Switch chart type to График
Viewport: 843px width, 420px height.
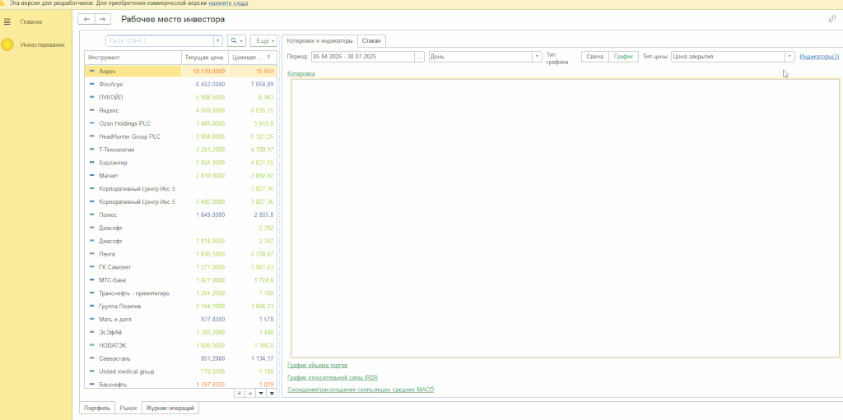click(x=623, y=57)
